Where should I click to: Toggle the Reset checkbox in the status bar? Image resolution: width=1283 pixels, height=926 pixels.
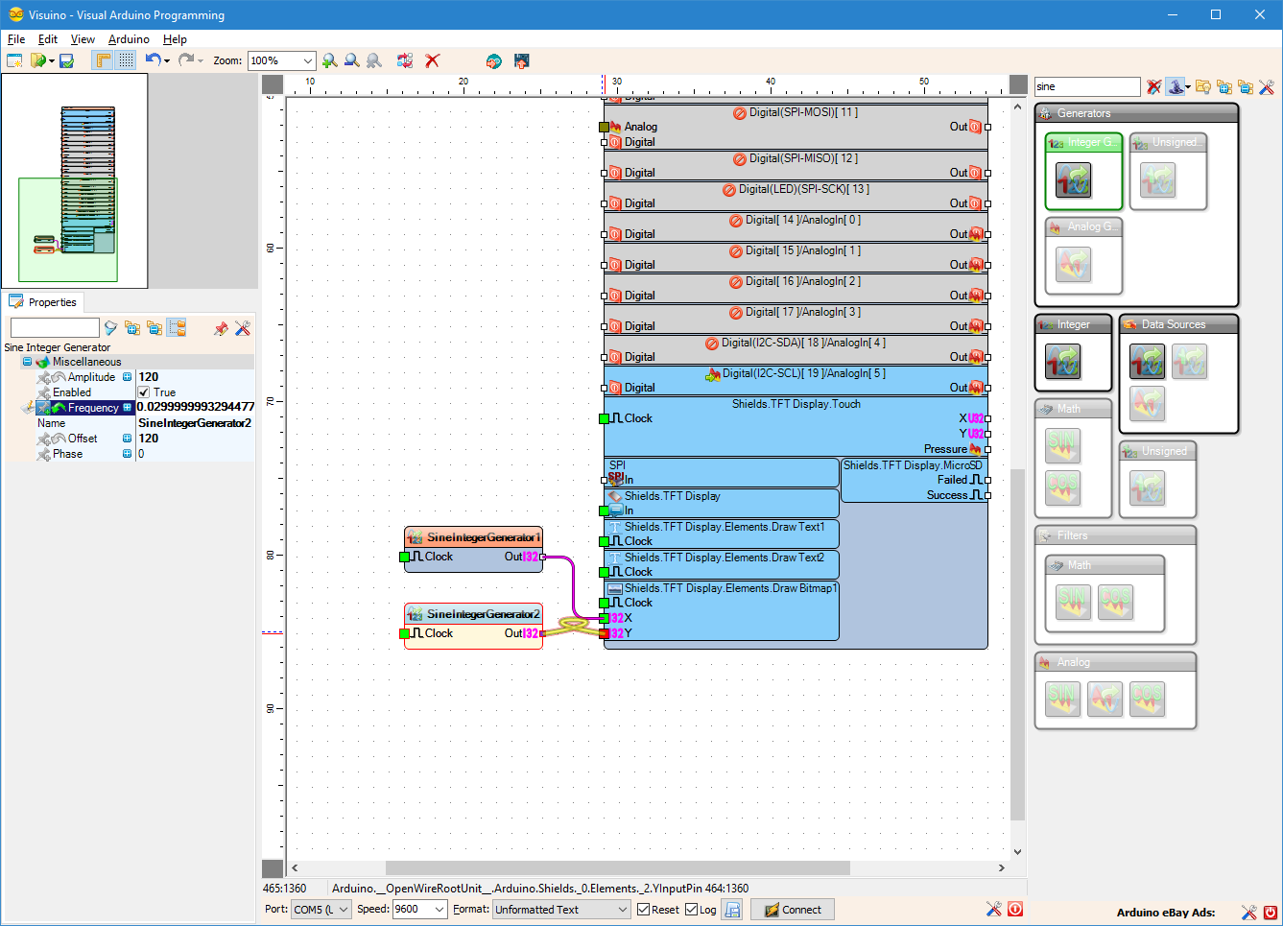coord(645,909)
